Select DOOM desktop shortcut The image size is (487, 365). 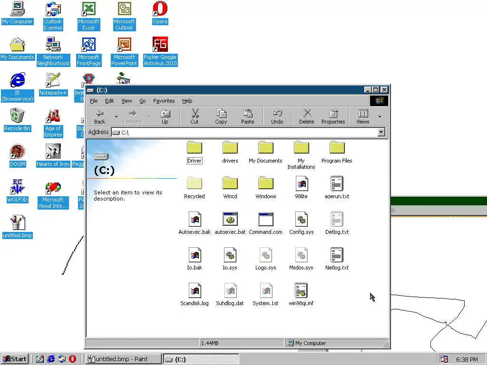point(18,155)
